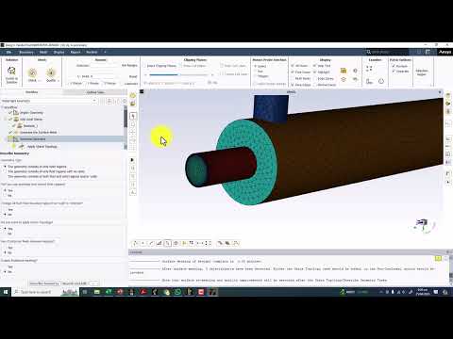Open the File menu

[8, 52]
